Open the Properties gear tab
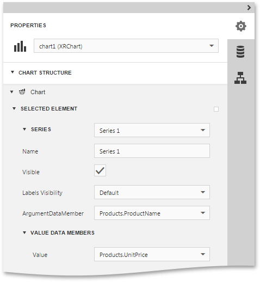This screenshot has height=282, width=260. point(240,26)
